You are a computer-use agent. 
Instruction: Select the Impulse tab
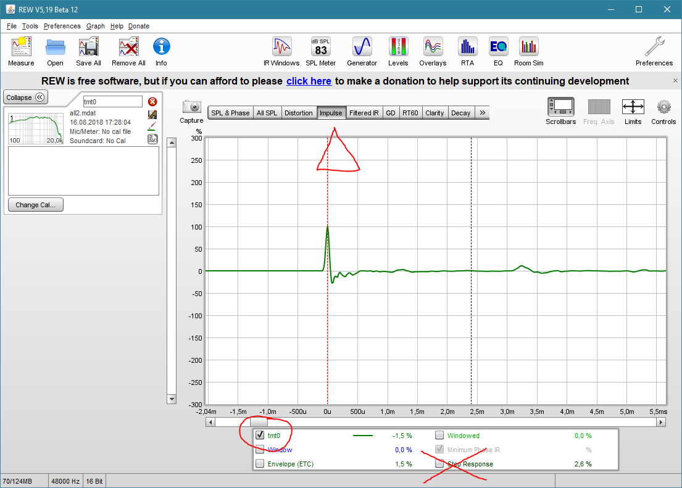331,113
